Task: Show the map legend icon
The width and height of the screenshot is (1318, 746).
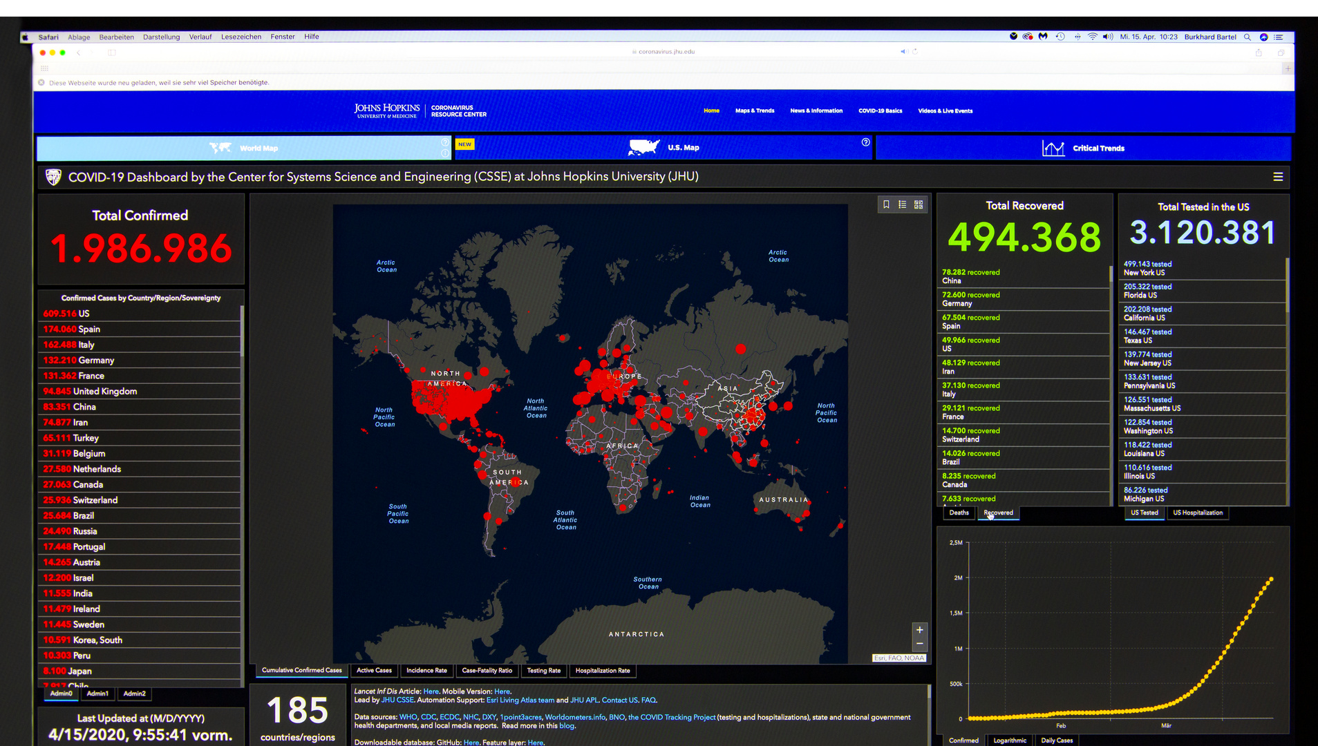Action: (x=902, y=204)
